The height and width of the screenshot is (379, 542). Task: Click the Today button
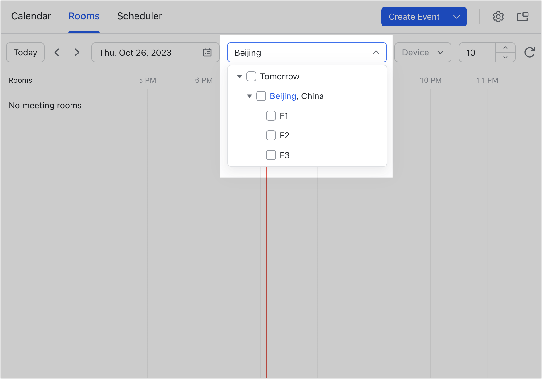(x=25, y=52)
